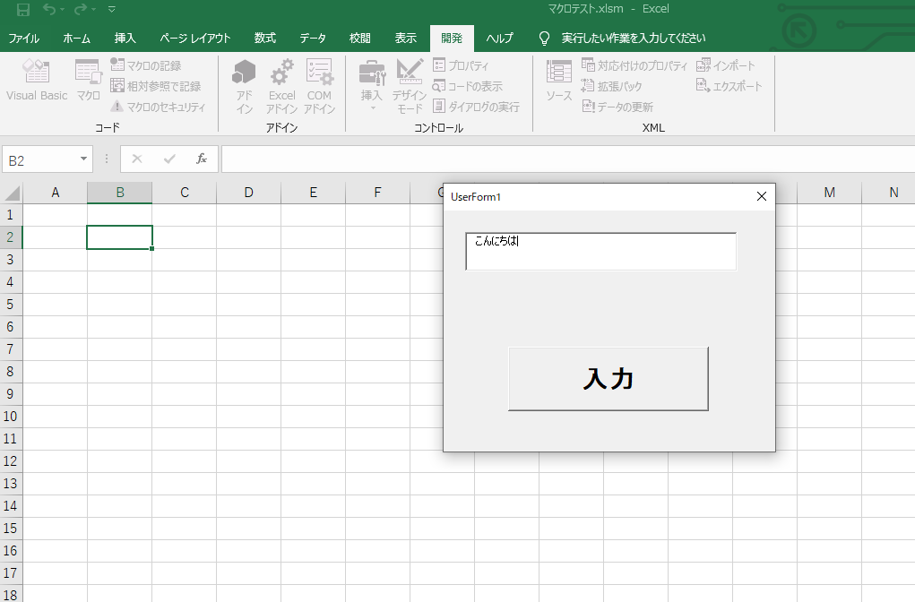This screenshot has width=915, height=602.
Task: Redo the last action
Action: click(x=81, y=9)
